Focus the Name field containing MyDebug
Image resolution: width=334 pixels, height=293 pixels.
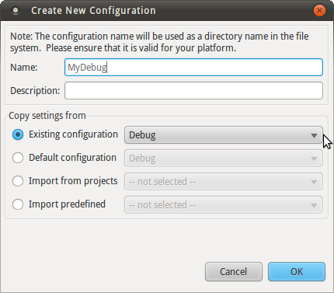193,68
